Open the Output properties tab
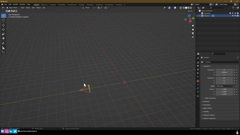240x135 pixels. pos(198,66)
